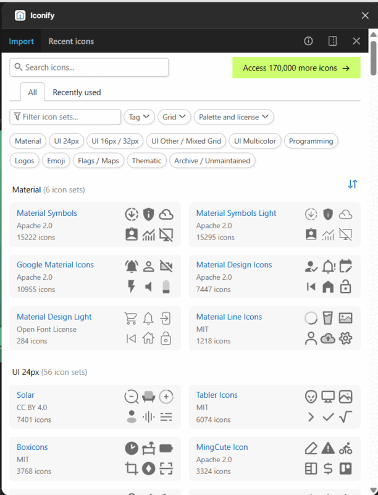Toggle the Material category filter chip
The height and width of the screenshot is (495, 378).
coord(28,141)
